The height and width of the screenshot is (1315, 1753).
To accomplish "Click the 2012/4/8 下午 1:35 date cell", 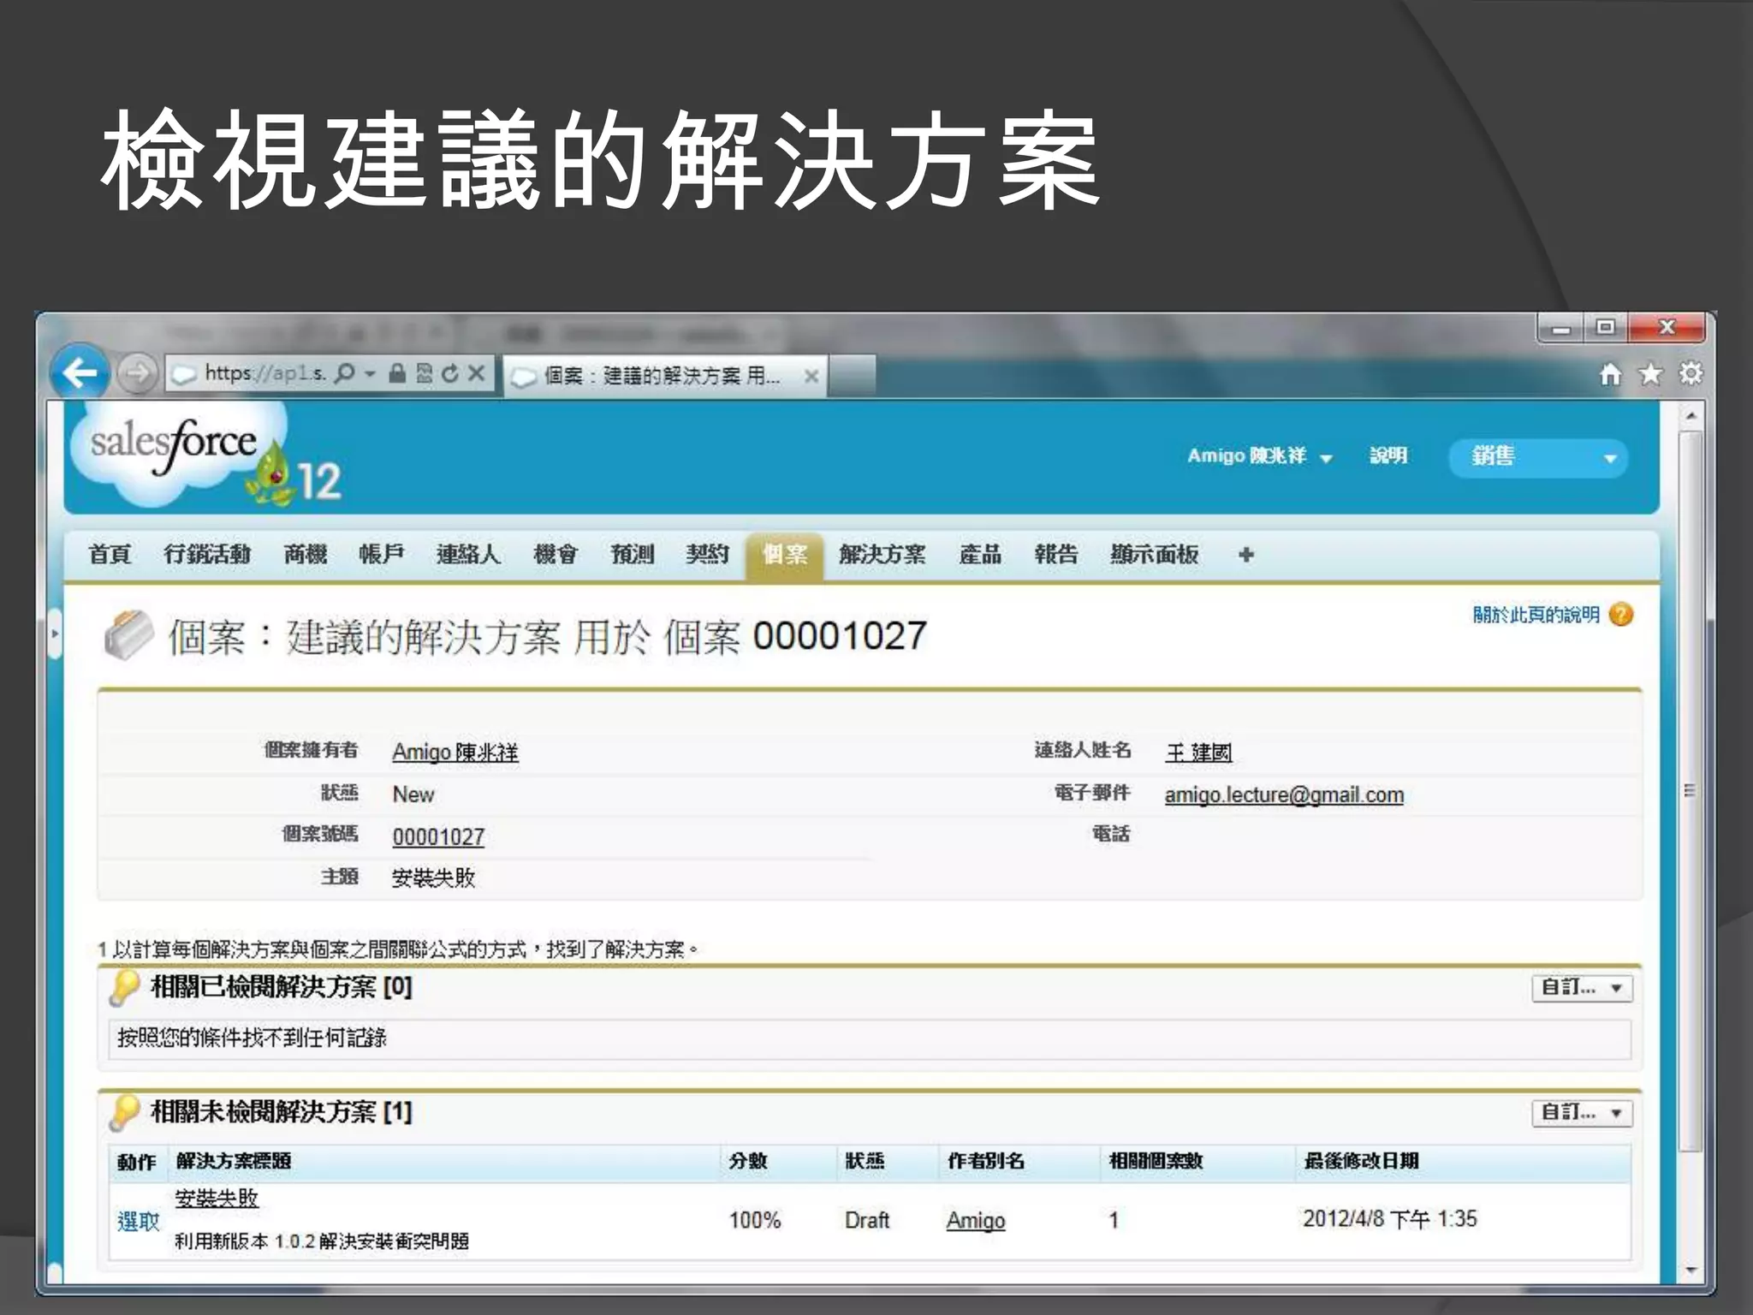I will coord(1390,1219).
